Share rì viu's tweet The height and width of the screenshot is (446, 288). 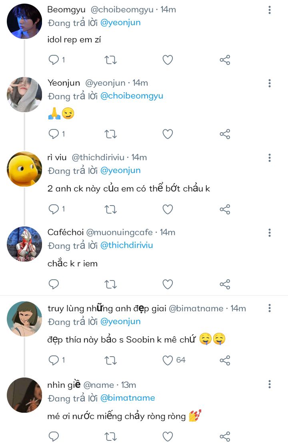point(225,209)
